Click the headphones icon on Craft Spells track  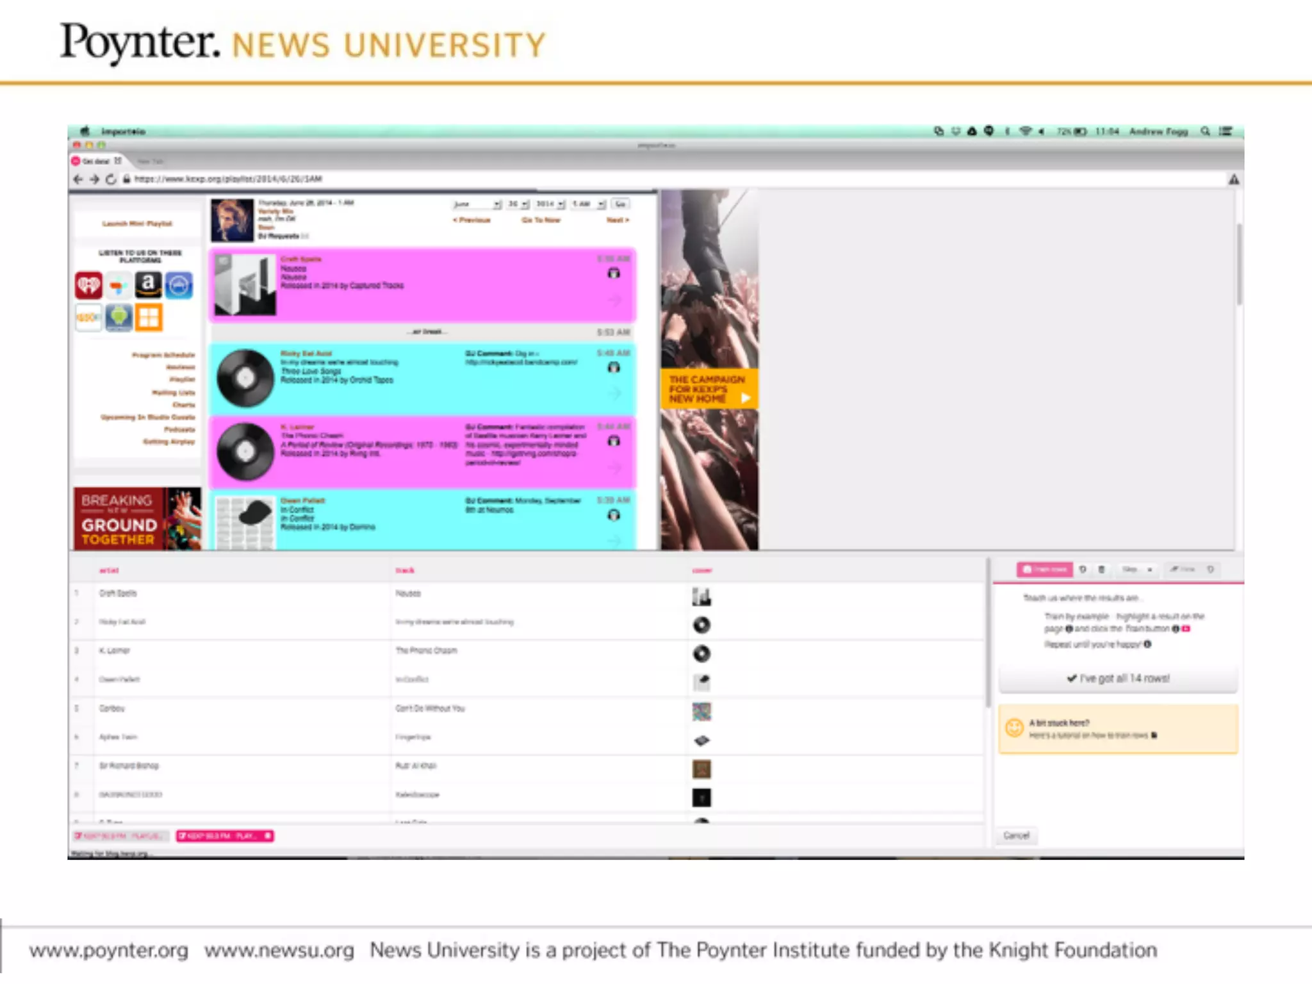coord(613,274)
